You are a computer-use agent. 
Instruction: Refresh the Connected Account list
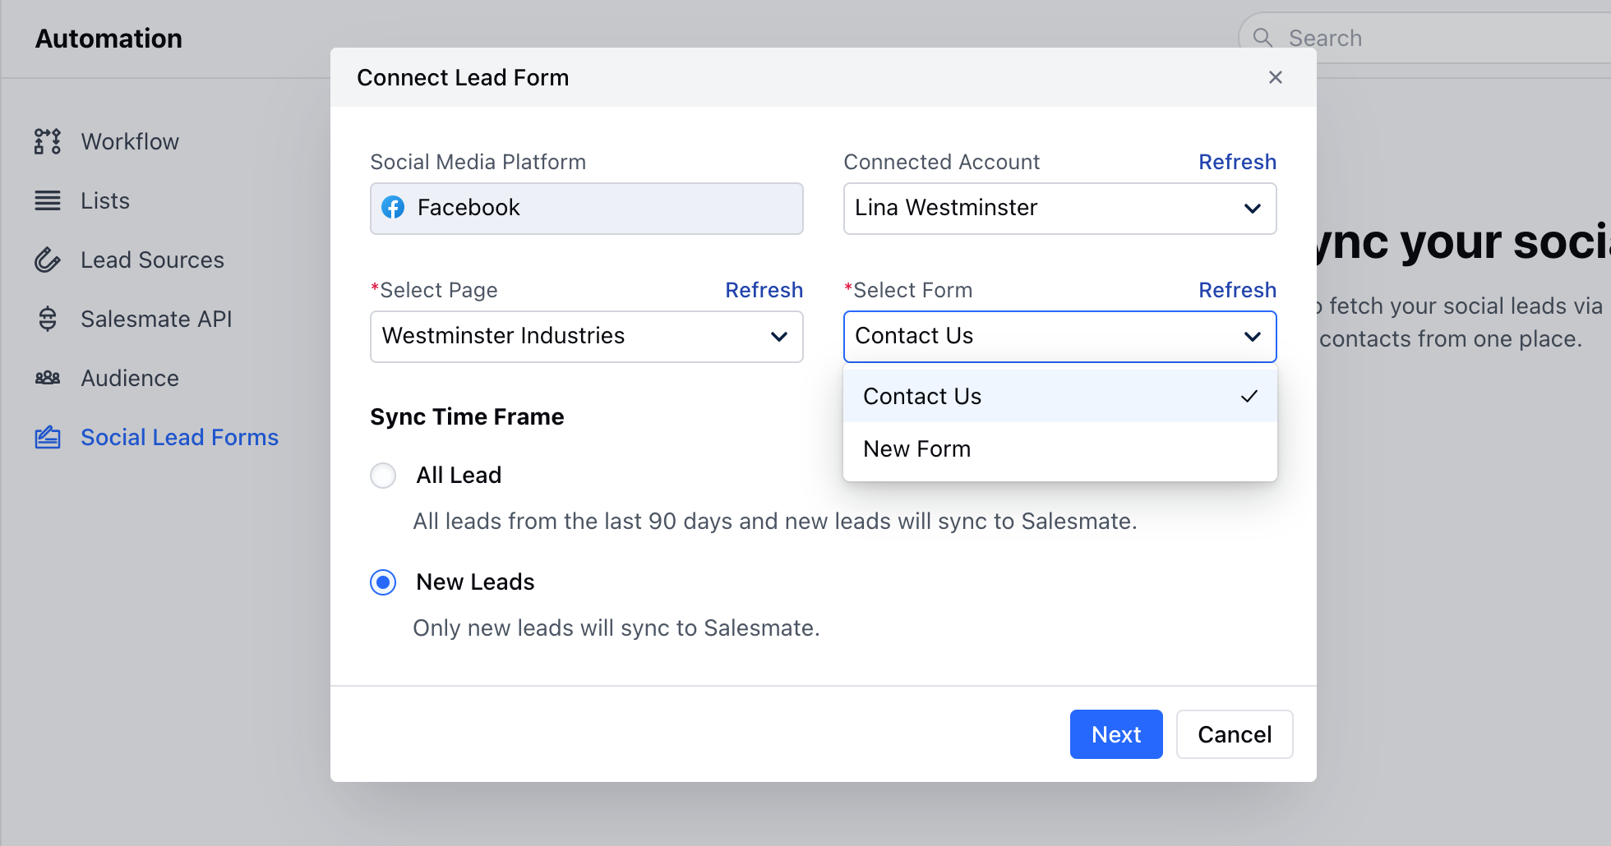click(1237, 162)
